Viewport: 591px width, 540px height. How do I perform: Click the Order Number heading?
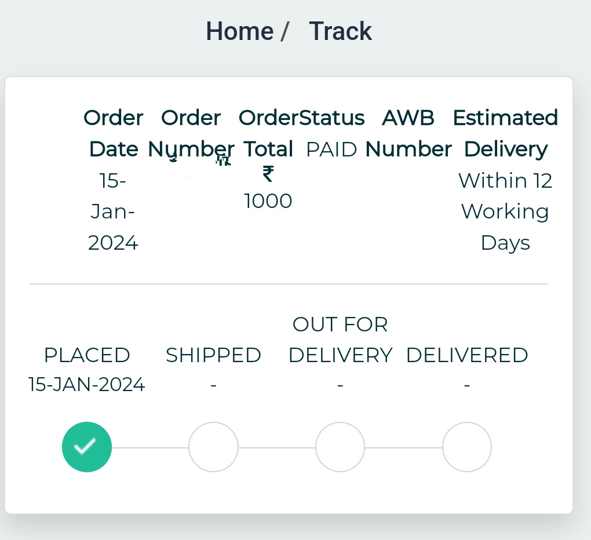[191, 133]
